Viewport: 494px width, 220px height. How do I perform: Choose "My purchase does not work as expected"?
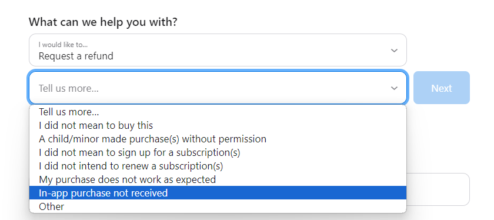point(218,179)
